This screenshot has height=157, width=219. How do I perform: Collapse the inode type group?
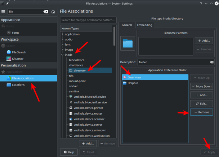coord(62,55)
